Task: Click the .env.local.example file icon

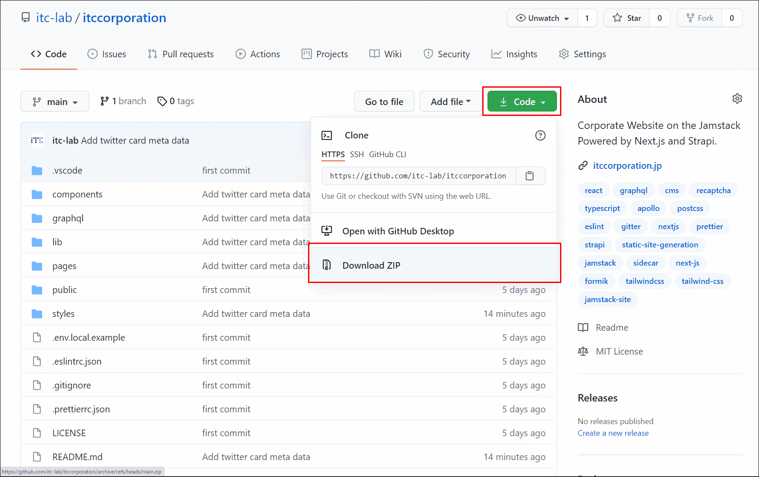Action: click(x=37, y=338)
